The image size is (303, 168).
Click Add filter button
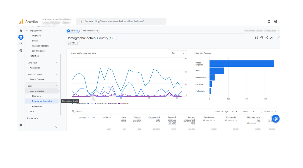(73, 43)
